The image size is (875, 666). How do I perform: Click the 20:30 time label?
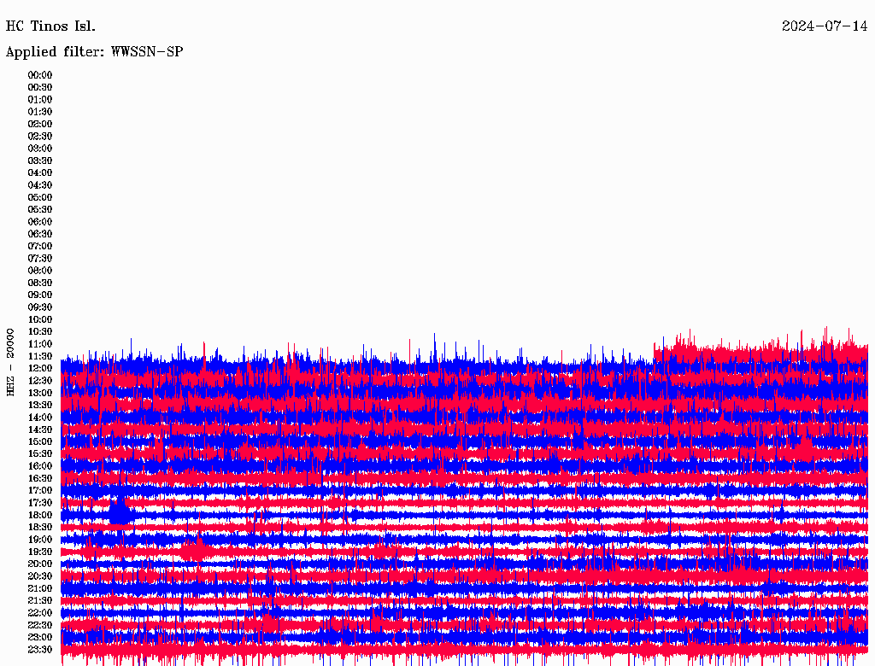[40, 576]
